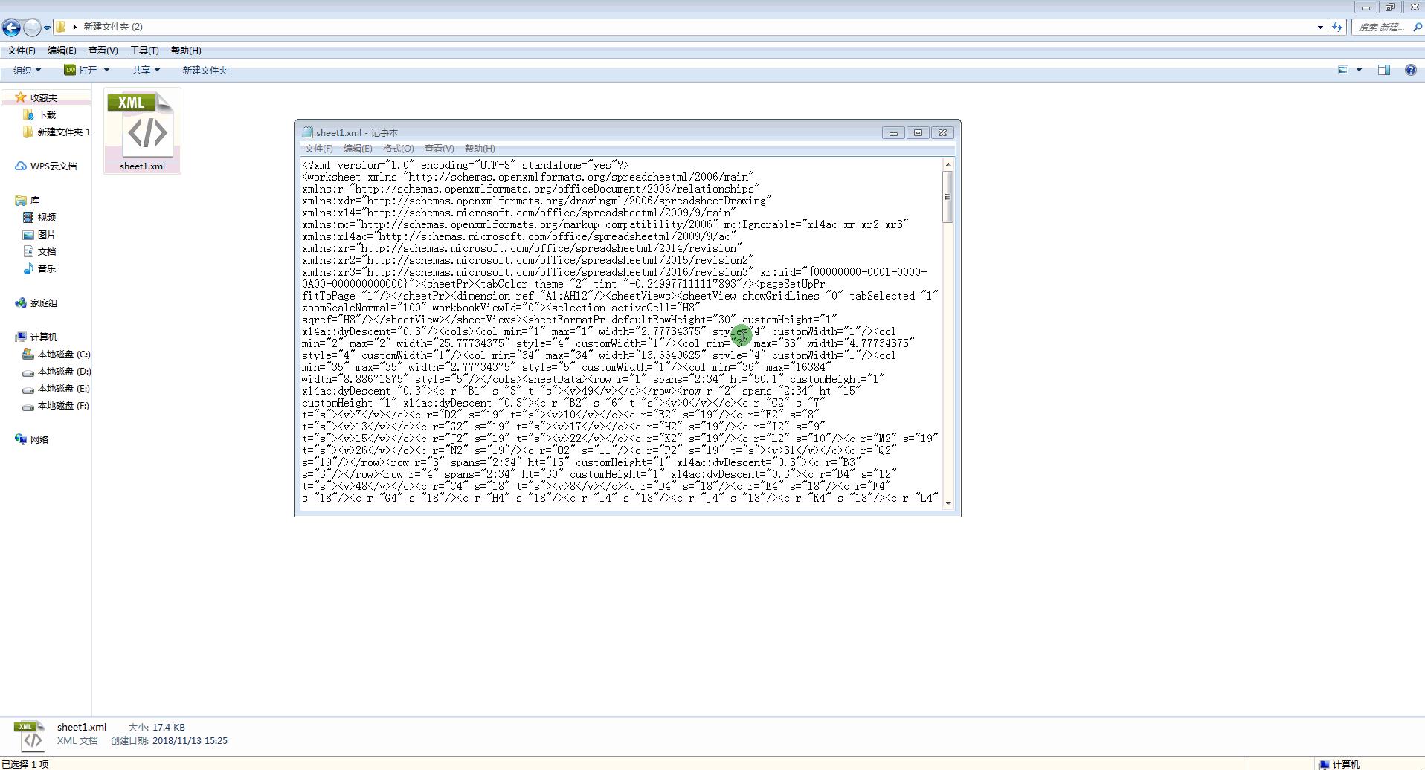1425x770 pixels.
Task: Select 计算机 in navigation pane
Action: (x=44, y=337)
